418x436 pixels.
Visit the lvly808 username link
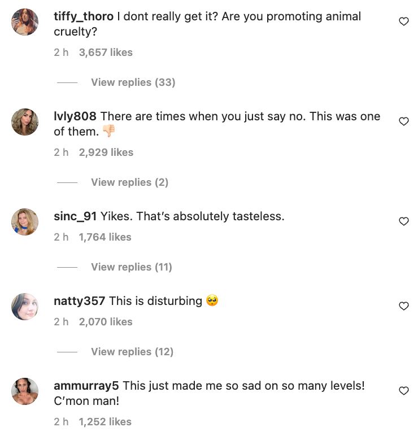(75, 116)
